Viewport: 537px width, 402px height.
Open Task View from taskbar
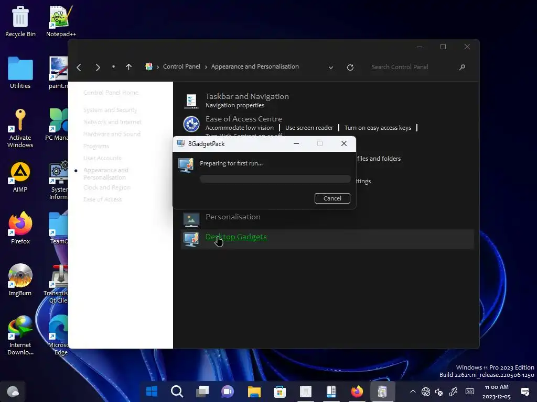(202, 392)
